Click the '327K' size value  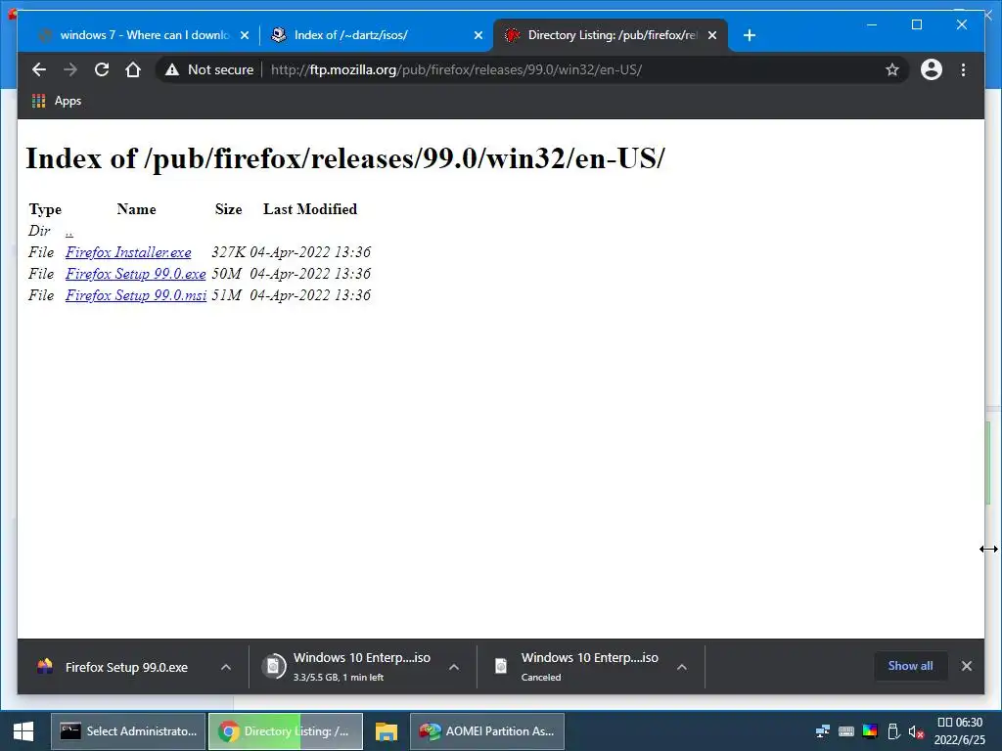tap(228, 252)
